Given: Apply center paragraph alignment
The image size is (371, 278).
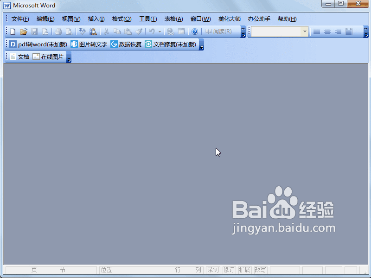Looking at the screenshot, I should [x=327, y=31].
